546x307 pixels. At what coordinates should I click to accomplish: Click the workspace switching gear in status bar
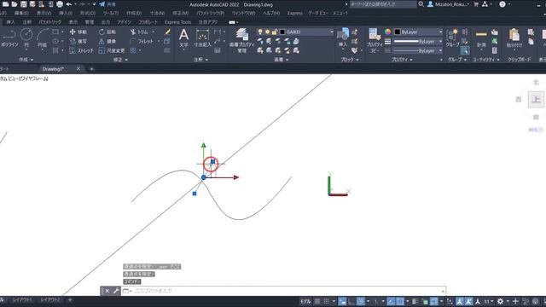pyautogui.click(x=501, y=301)
